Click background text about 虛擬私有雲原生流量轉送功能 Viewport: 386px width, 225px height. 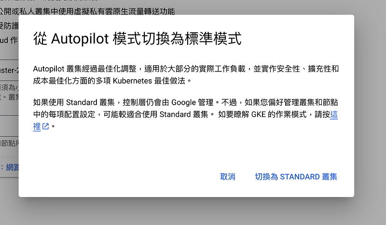87,11
